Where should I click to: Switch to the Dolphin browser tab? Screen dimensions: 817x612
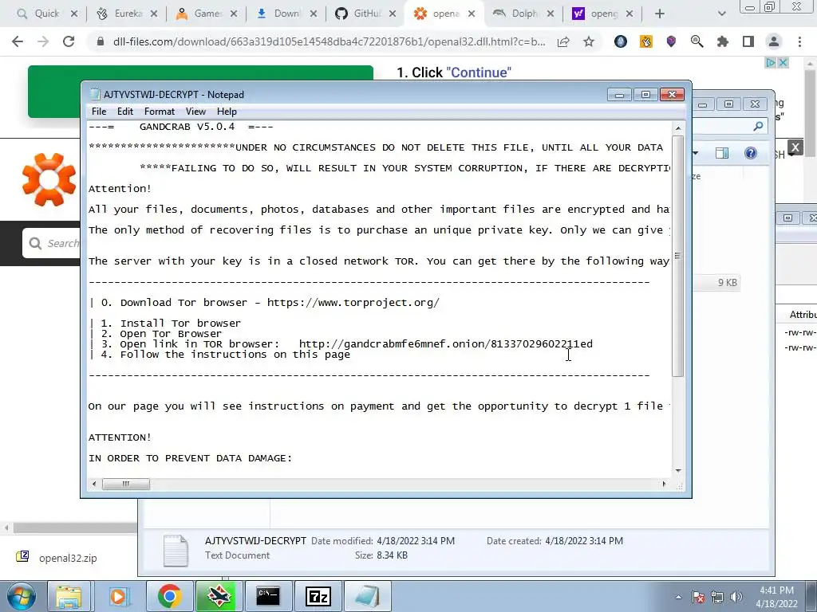coord(523,14)
